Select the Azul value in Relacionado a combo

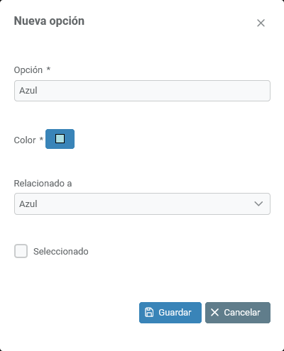pos(28,204)
